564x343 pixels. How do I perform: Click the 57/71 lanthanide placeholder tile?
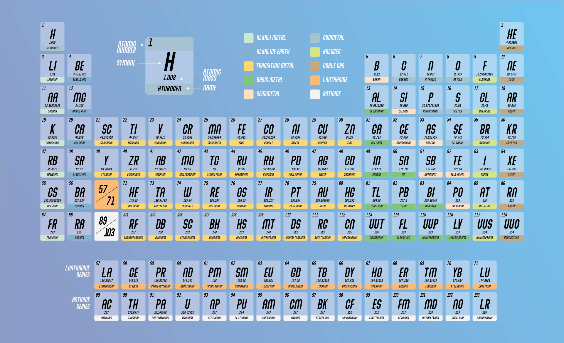click(x=107, y=195)
